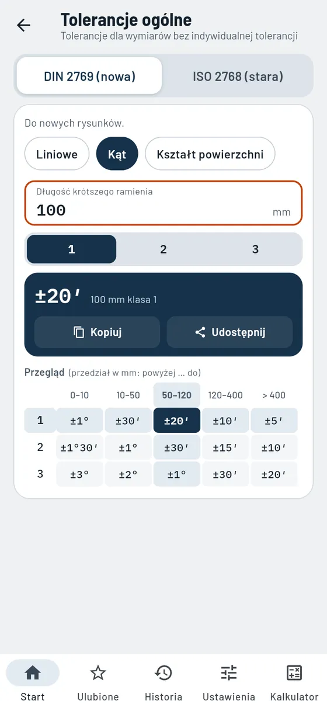Go back with the arrow icon

(x=23, y=25)
